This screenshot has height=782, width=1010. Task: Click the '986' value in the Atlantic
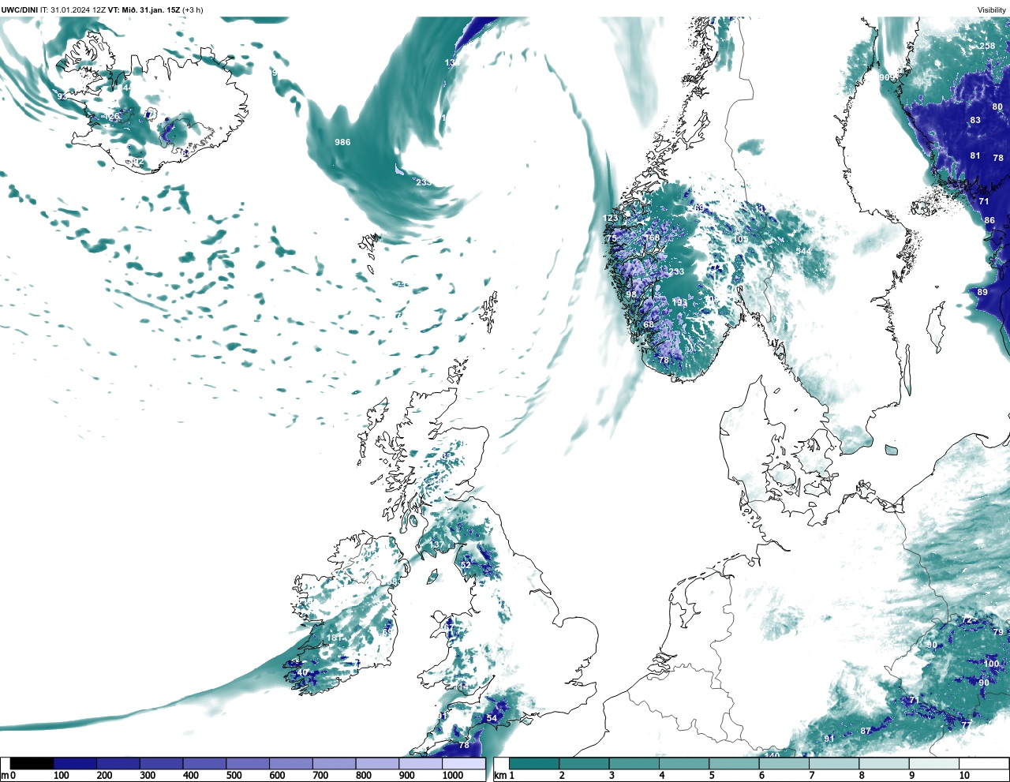tap(342, 142)
